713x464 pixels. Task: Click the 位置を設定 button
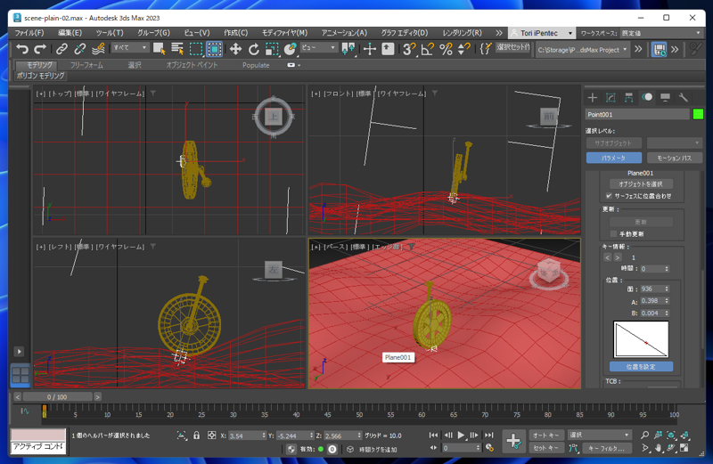click(641, 367)
